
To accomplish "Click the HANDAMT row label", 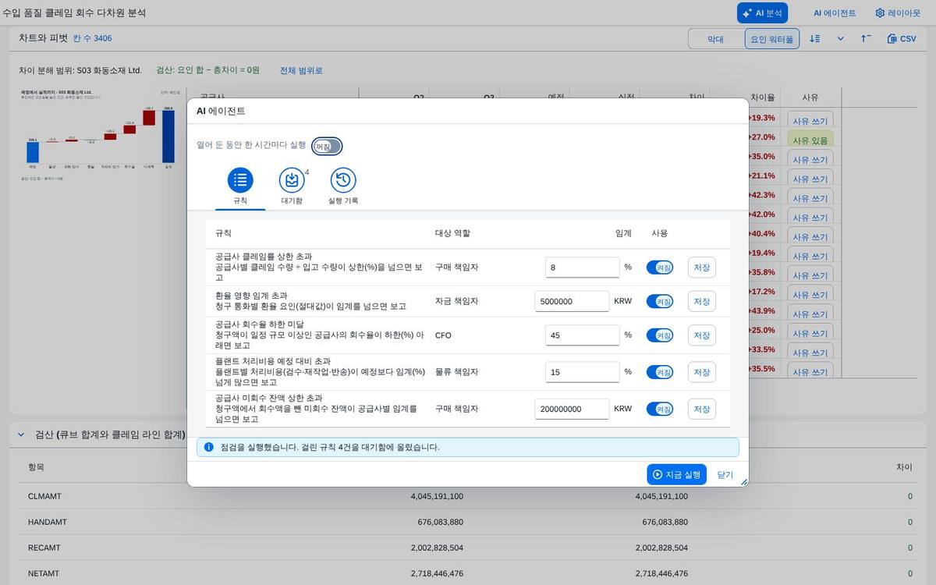I will pyautogui.click(x=48, y=522).
